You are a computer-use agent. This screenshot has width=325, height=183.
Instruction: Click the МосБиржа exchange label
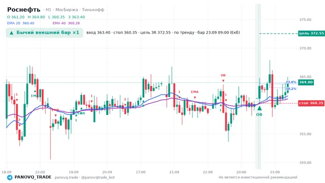[x=67, y=10]
